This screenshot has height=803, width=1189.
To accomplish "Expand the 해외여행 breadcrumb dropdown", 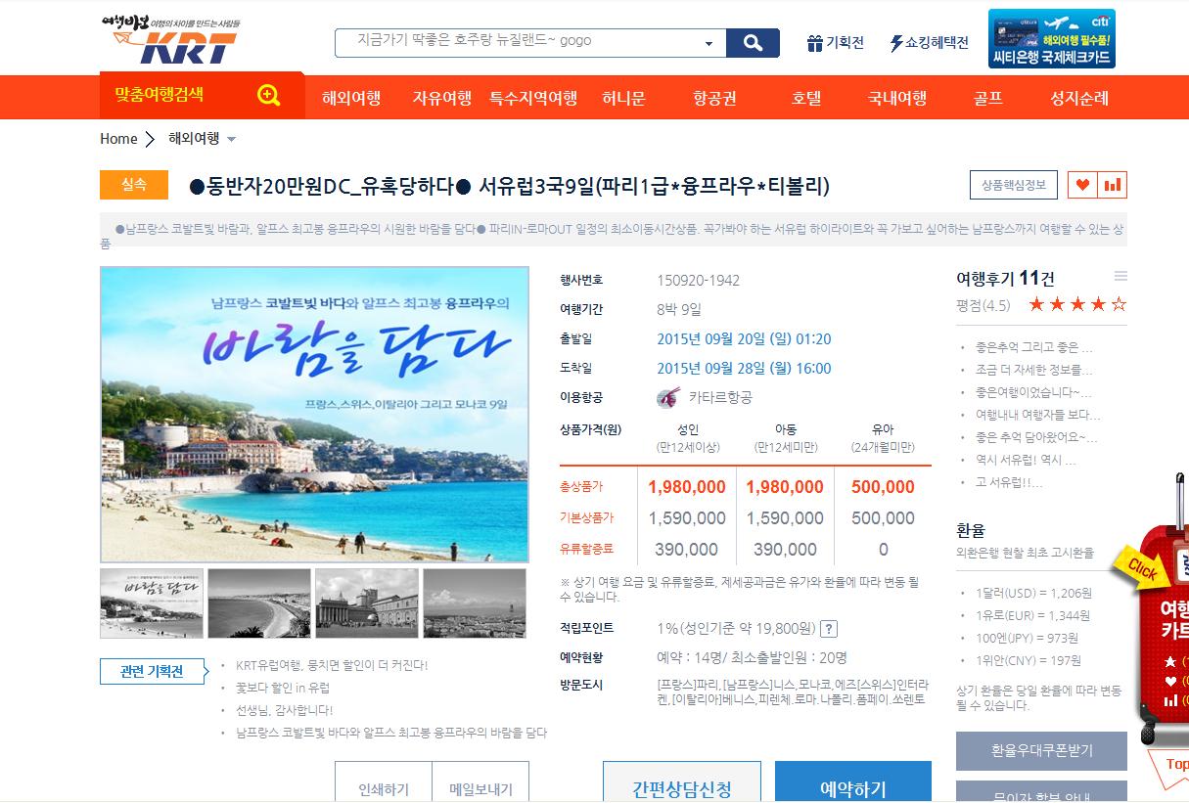I will click(231, 140).
